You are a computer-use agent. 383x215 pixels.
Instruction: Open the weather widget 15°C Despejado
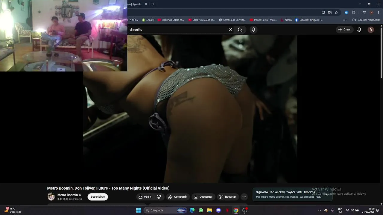point(13,210)
